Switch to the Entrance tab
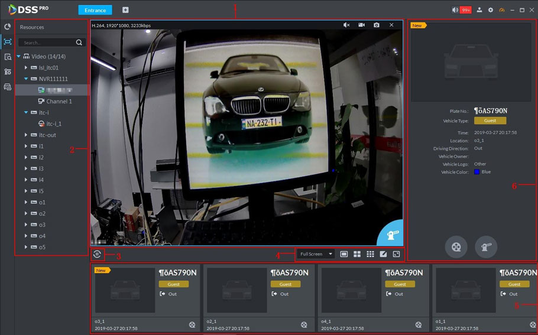 click(x=95, y=10)
